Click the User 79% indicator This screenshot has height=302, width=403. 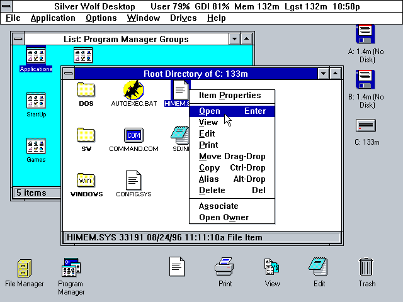click(x=170, y=6)
